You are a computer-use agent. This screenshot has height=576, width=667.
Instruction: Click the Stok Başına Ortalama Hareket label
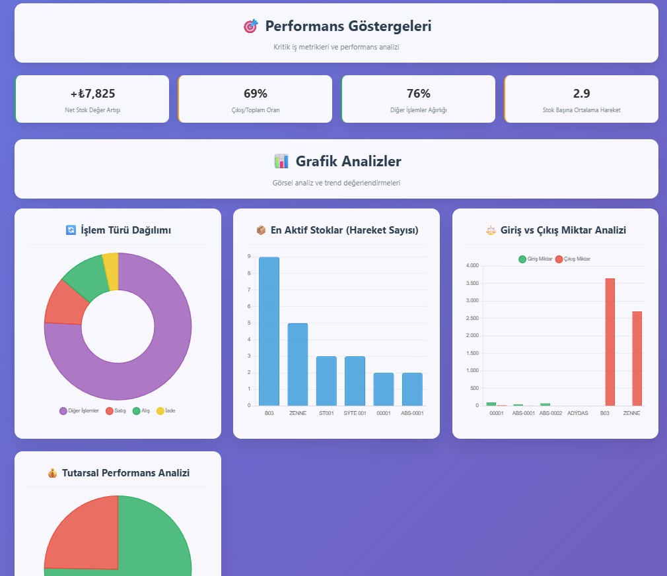pos(582,110)
